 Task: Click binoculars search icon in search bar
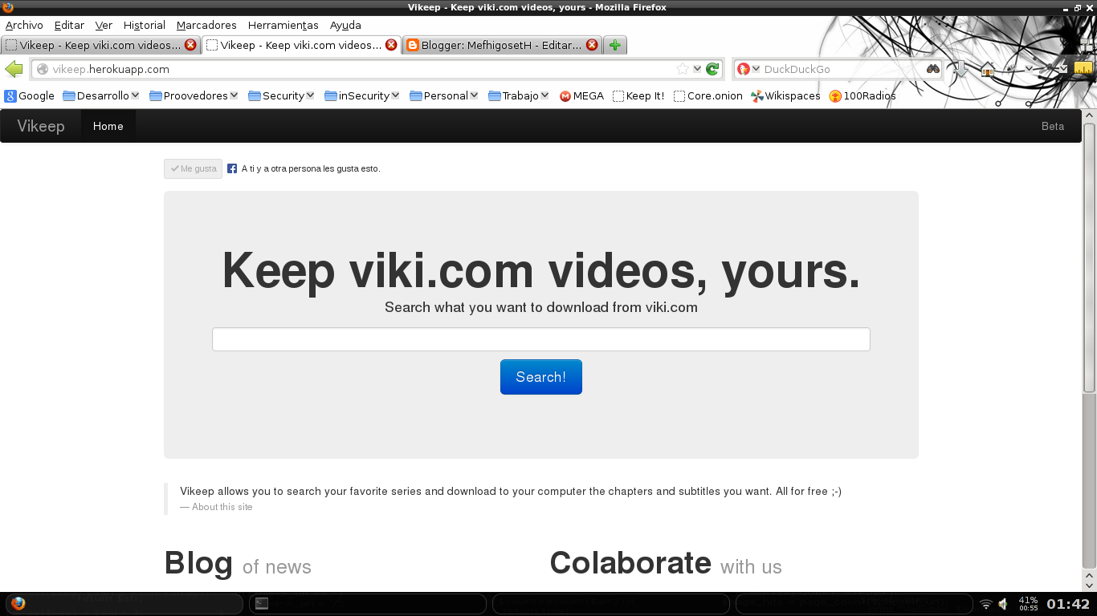[933, 69]
